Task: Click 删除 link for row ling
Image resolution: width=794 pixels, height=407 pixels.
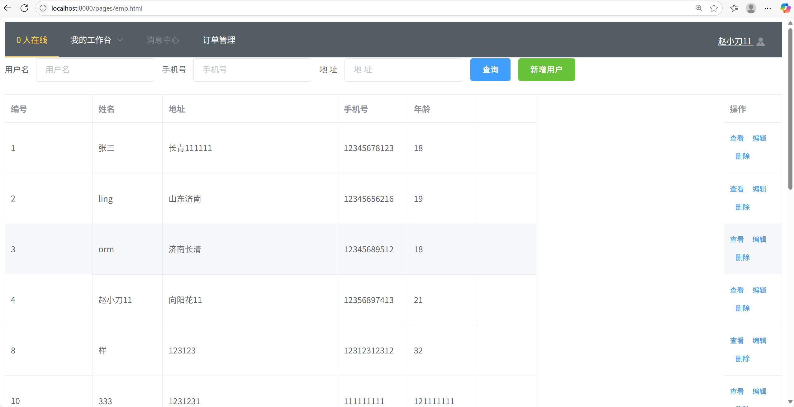Action: (743, 207)
